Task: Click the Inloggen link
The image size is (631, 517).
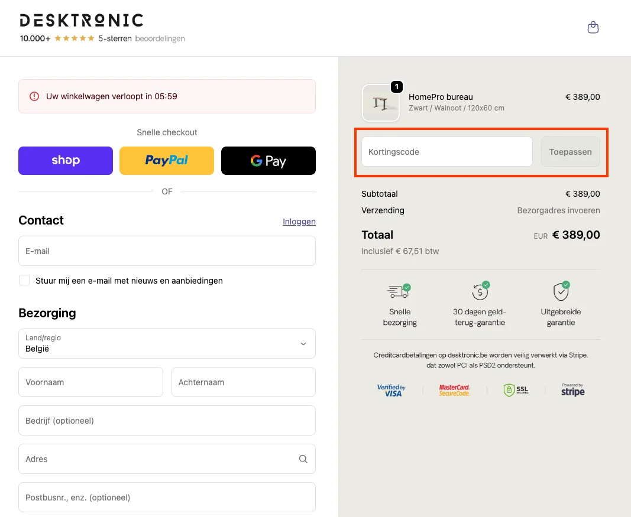Action: [299, 222]
